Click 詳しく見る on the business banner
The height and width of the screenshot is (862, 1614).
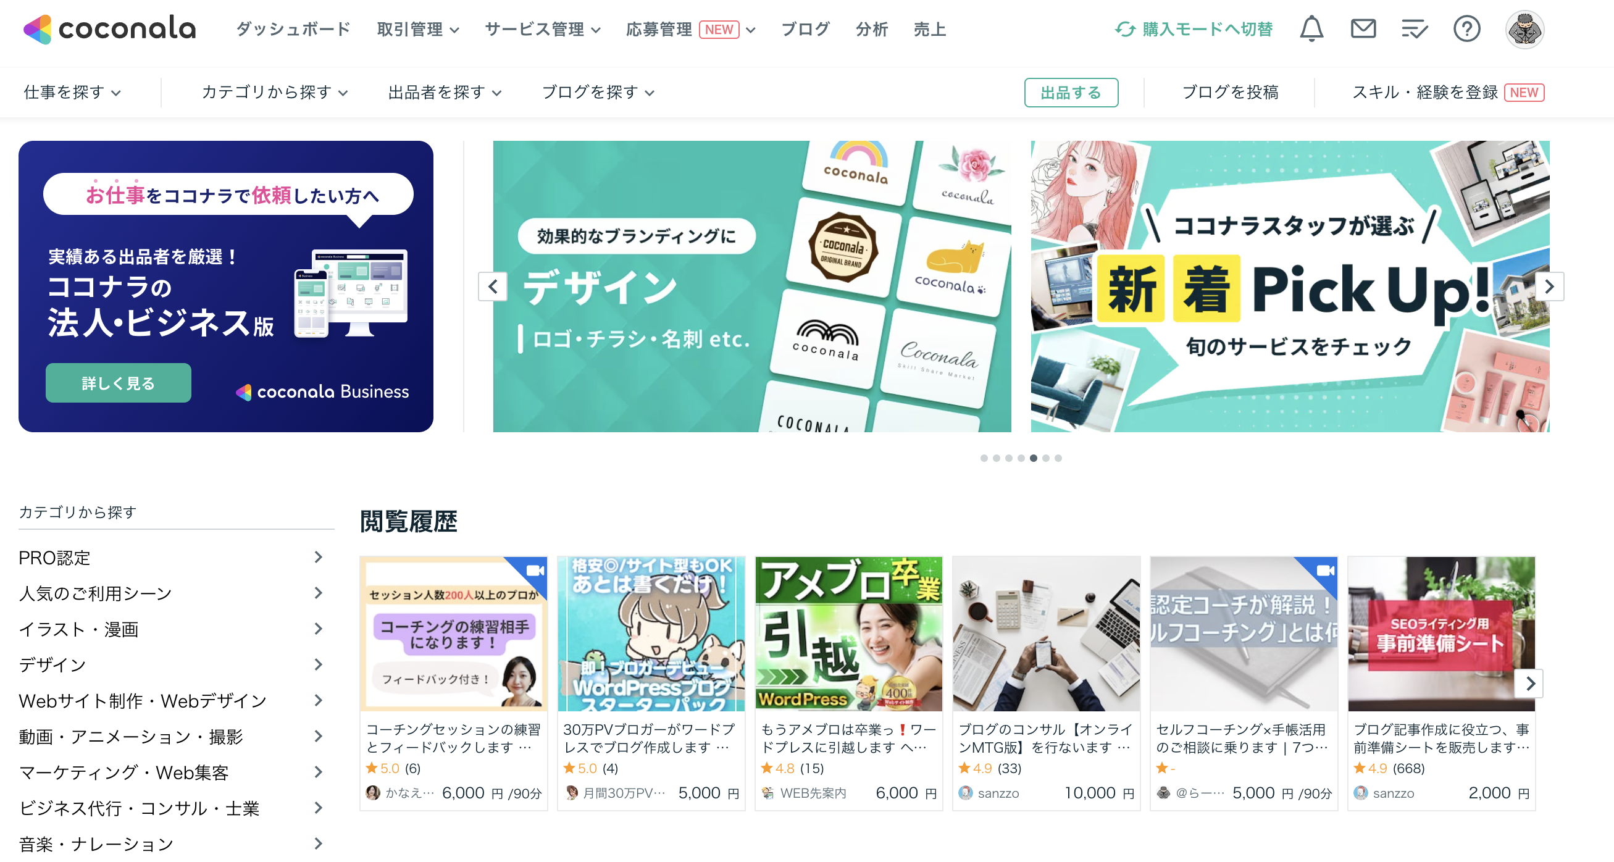pos(119,383)
